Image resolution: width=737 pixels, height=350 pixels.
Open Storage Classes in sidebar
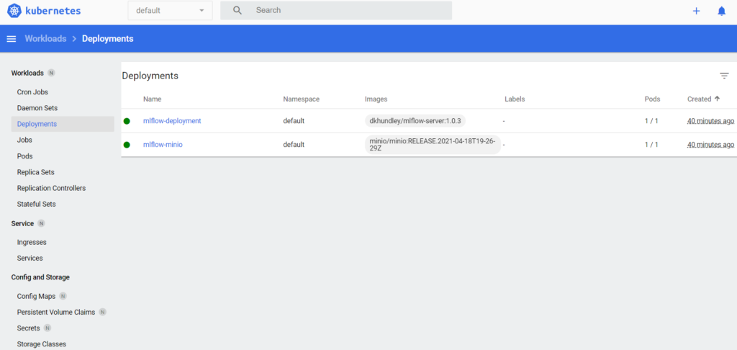click(x=41, y=344)
